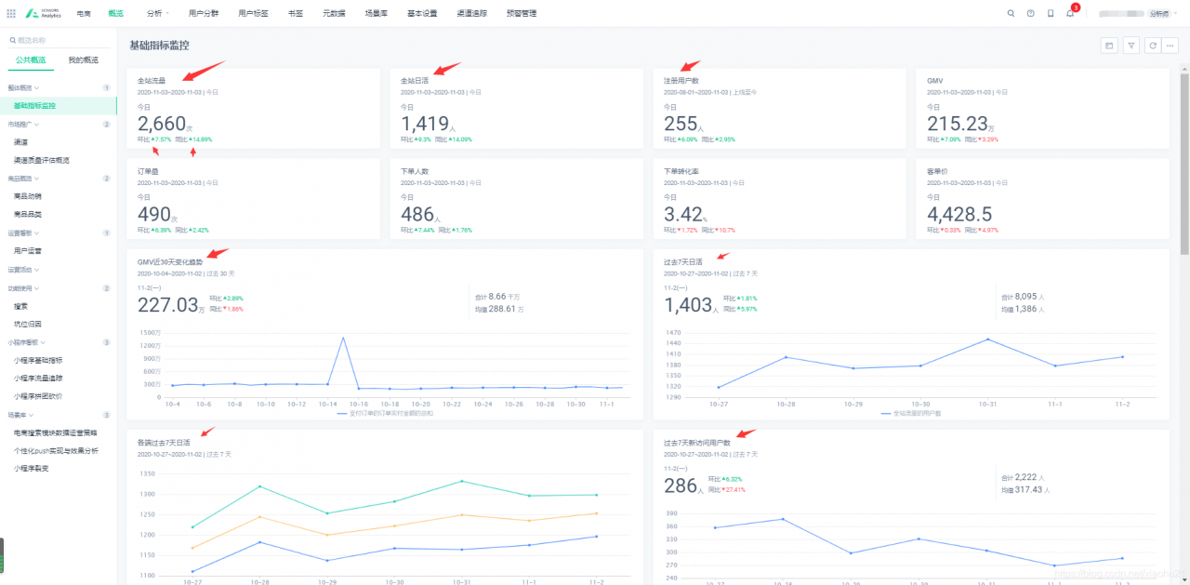Click the GMV近30天变化趋势 chart title

point(170,262)
